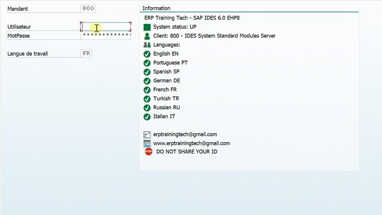Viewport: 382px width, 215px height.
Task: Click the Turkish TR text
Action: pos(166,99)
